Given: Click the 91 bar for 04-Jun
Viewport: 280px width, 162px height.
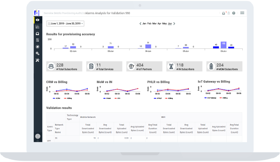Looking at the screenshot, I should pos(148,47).
